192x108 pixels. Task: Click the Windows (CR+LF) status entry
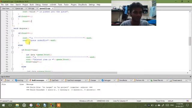coord(86,101)
